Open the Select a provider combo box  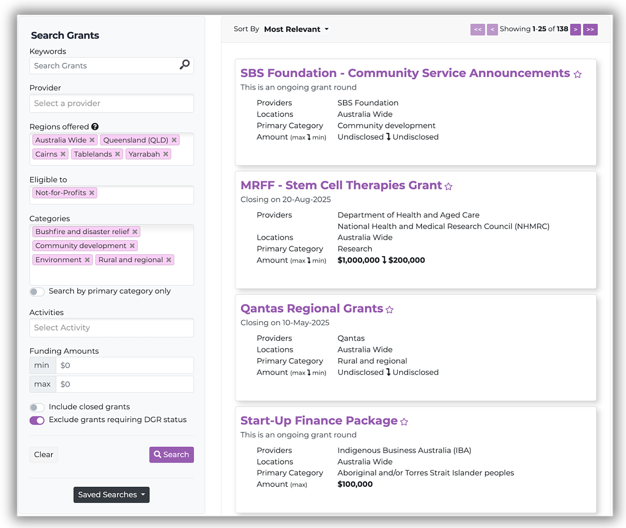point(111,104)
